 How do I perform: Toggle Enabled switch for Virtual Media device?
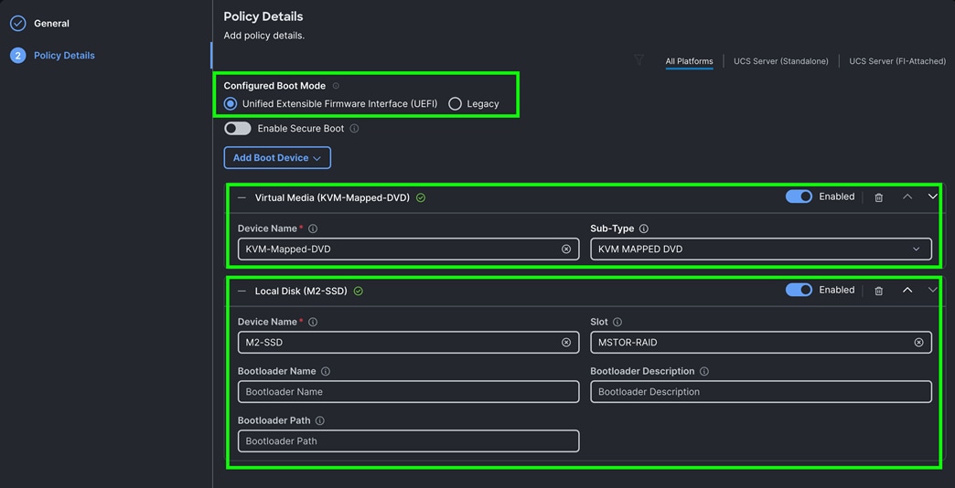(799, 196)
